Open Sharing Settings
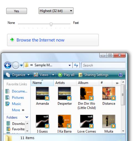 pyautogui.click(x=94, y=75)
